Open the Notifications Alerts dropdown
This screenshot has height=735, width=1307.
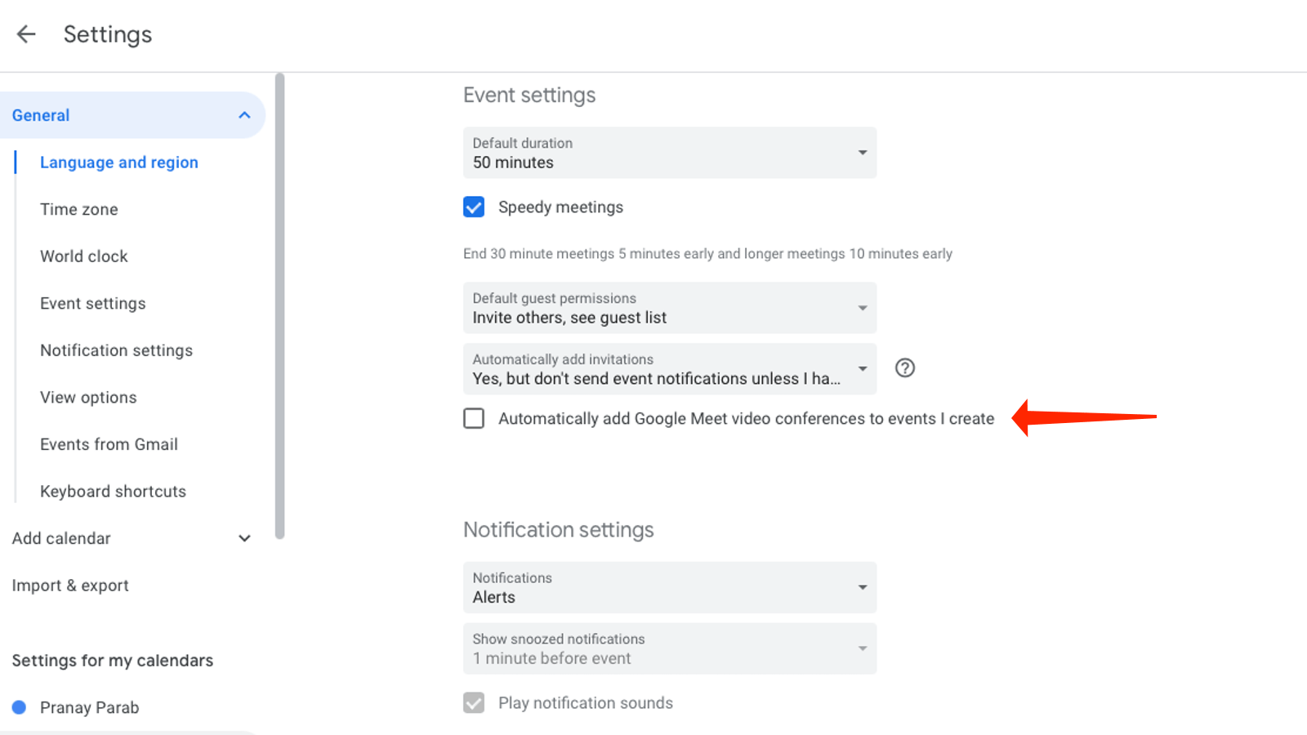(x=670, y=587)
